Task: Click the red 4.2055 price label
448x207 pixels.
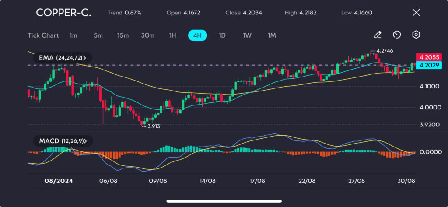Action: point(428,57)
